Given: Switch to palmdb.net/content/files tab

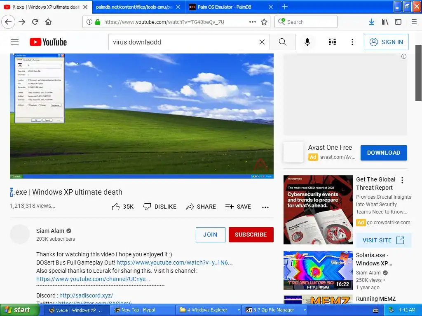Looking at the screenshot, I should (x=134, y=7).
